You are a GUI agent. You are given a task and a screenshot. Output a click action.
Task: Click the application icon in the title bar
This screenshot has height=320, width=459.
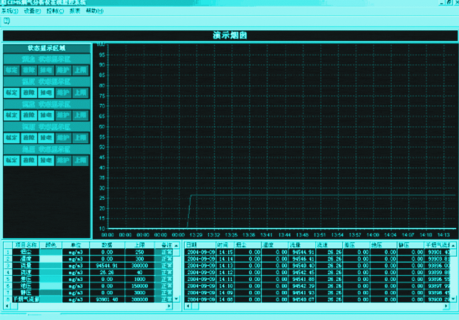click(x=3, y=3)
